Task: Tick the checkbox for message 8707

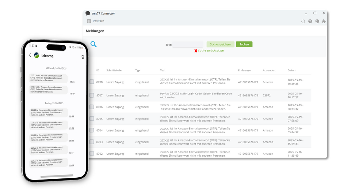Action: click(x=92, y=95)
